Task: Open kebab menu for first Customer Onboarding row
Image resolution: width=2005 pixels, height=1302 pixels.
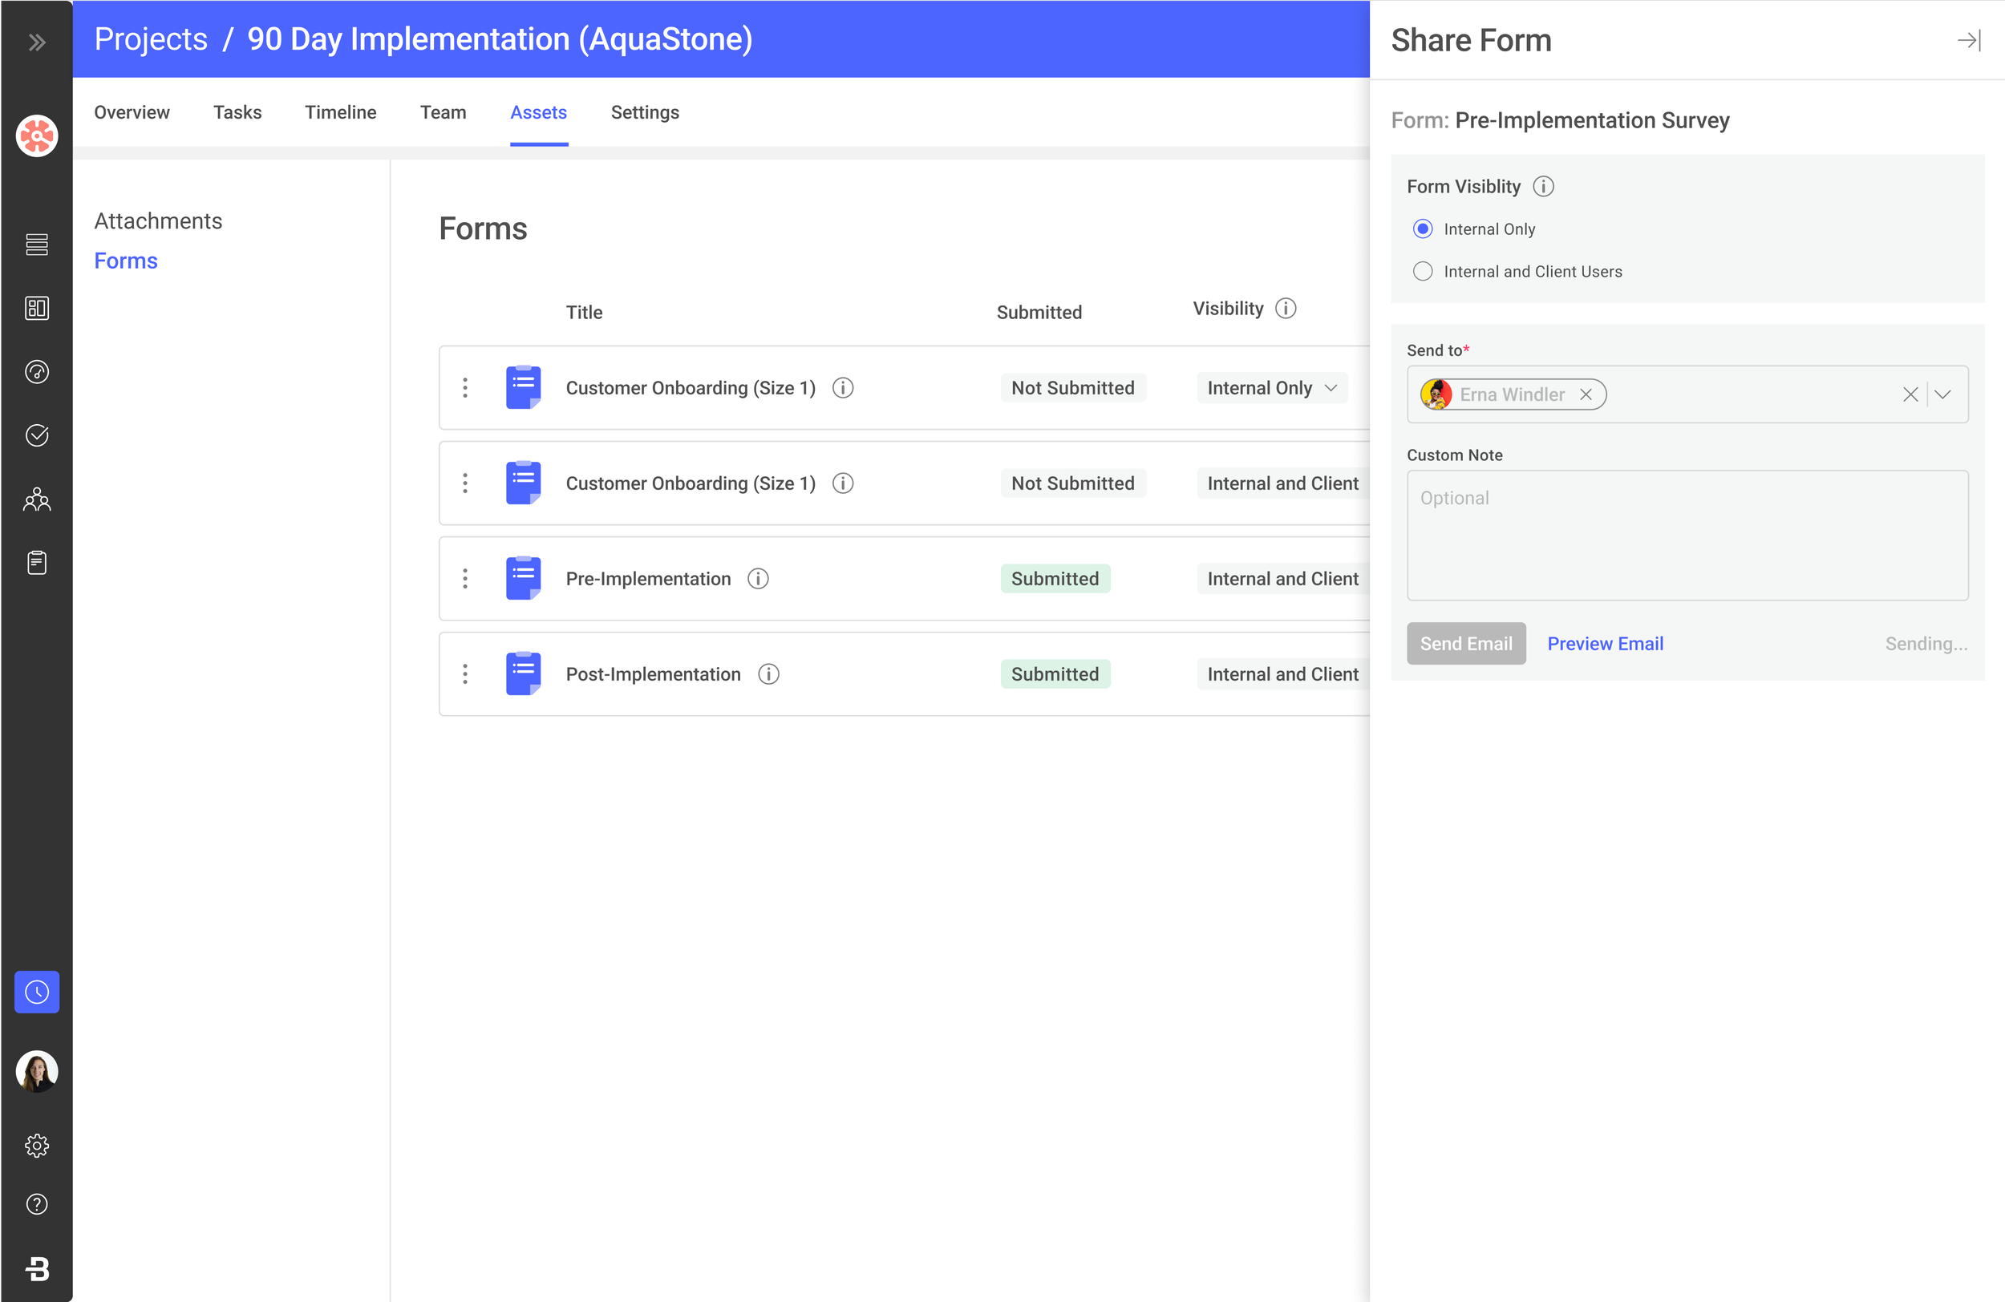Action: [x=465, y=387]
